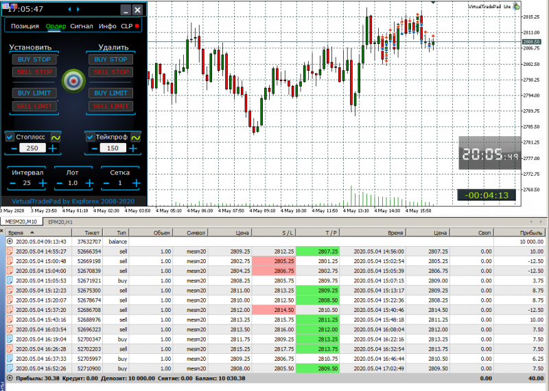Click the 2808.50 current price label on scale

pos(531,42)
